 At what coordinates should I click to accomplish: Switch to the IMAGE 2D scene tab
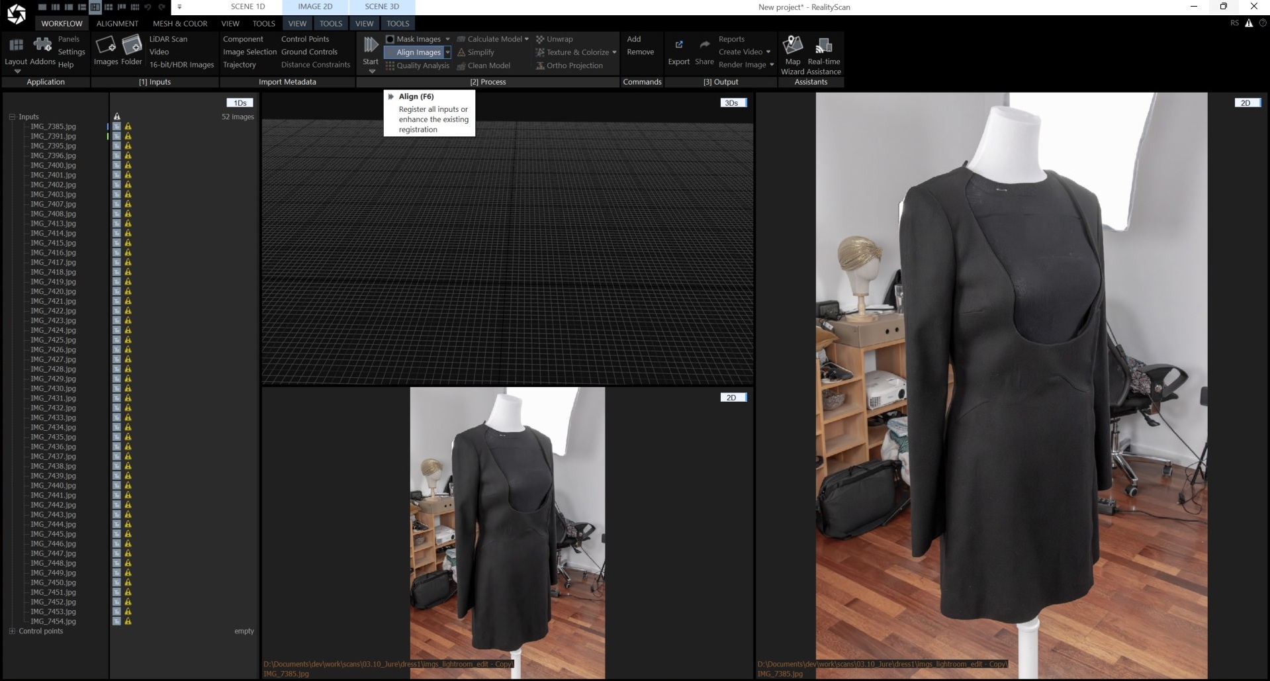pyautogui.click(x=314, y=7)
